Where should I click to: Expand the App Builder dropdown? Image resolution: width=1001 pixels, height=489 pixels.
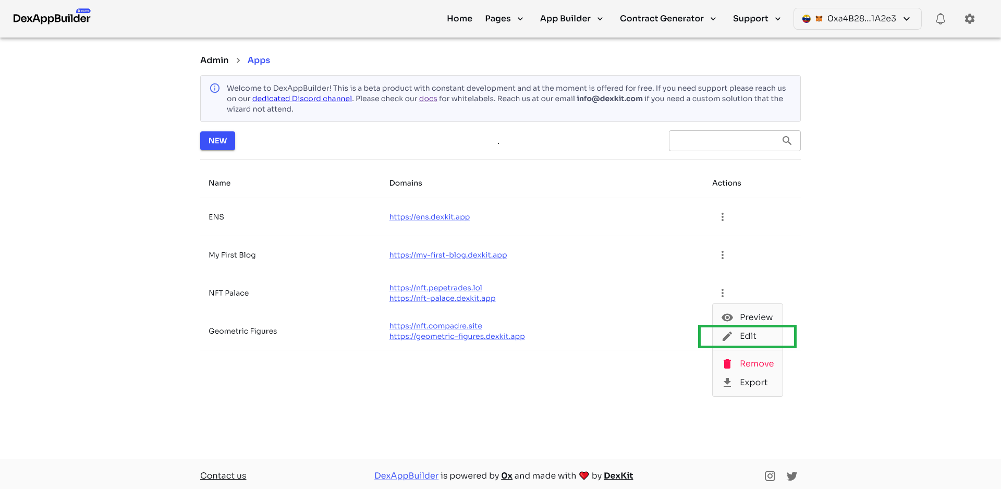[571, 19]
